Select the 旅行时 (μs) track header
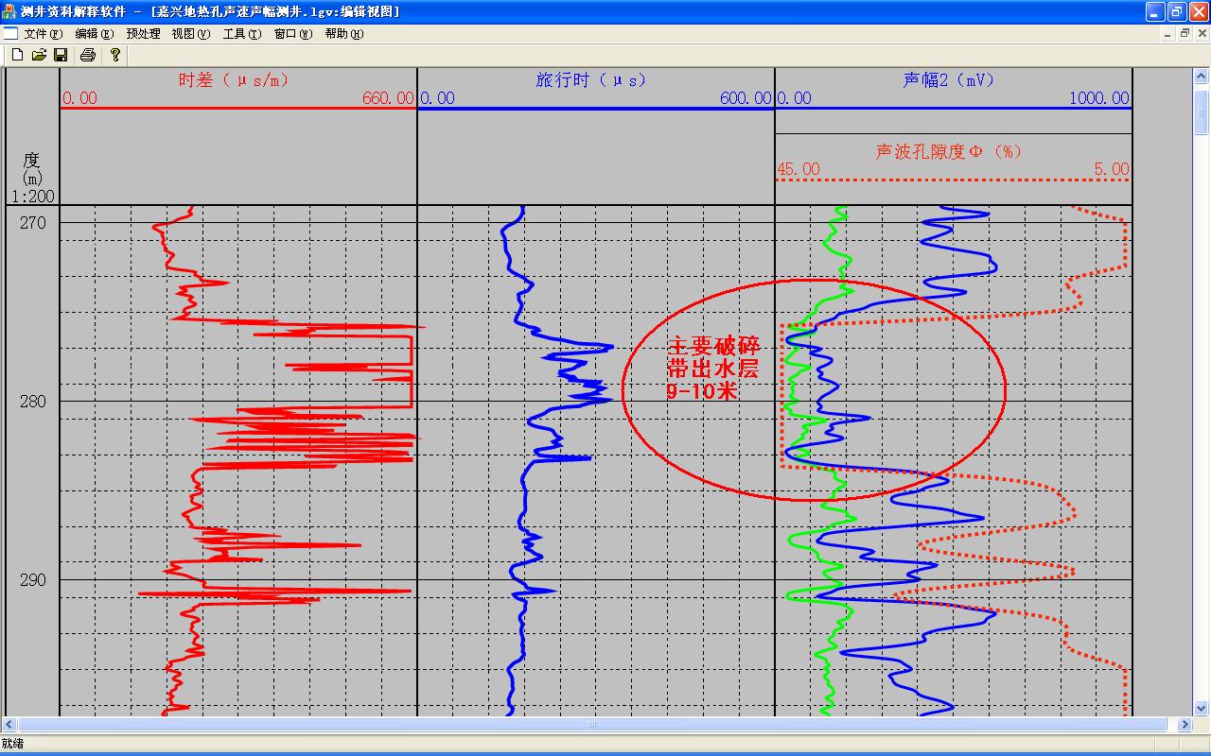Image resolution: width=1211 pixels, height=756 pixels. (590, 80)
